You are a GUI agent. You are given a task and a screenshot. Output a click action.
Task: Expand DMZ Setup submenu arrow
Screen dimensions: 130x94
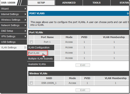(x=25, y=31)
